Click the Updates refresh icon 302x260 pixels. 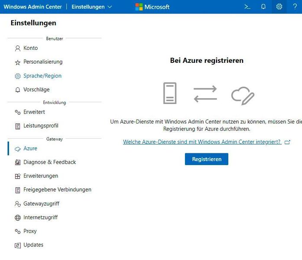[17, 245]
